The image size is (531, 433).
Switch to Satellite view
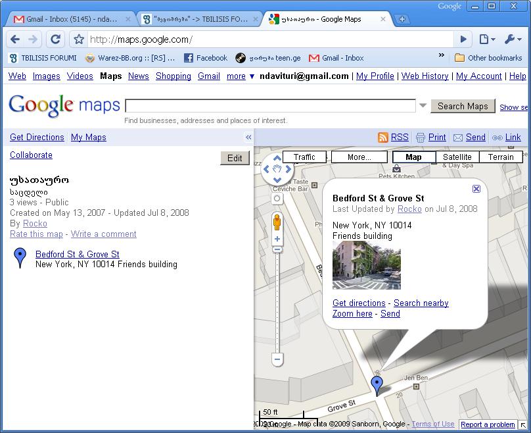coord(457,157)
